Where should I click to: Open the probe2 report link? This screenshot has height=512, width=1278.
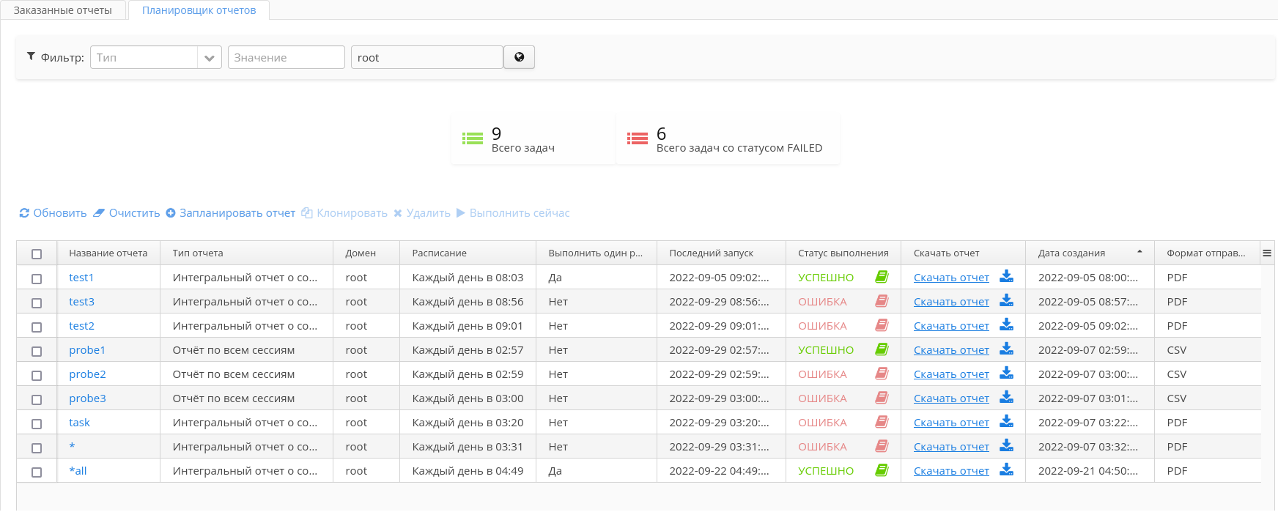[x=87, y=374]
